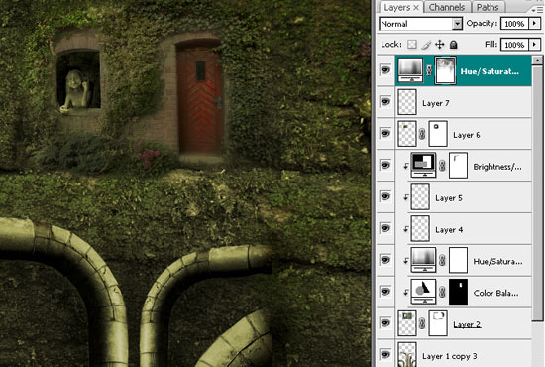
Task: Open the Layers panel flyout menu
Action: tap(537, 10)
